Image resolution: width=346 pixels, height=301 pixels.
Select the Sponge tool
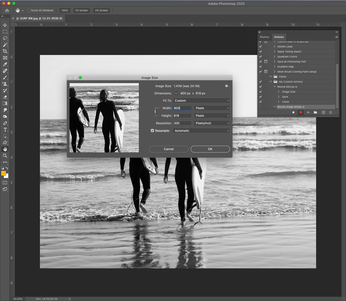point(5,116)
